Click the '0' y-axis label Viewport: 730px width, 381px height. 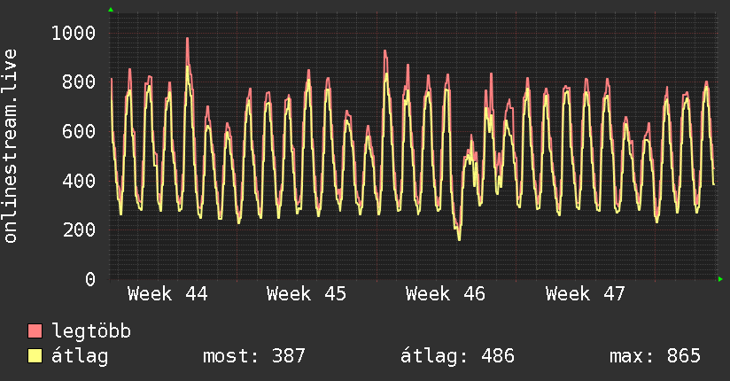[x=90, y=279]
